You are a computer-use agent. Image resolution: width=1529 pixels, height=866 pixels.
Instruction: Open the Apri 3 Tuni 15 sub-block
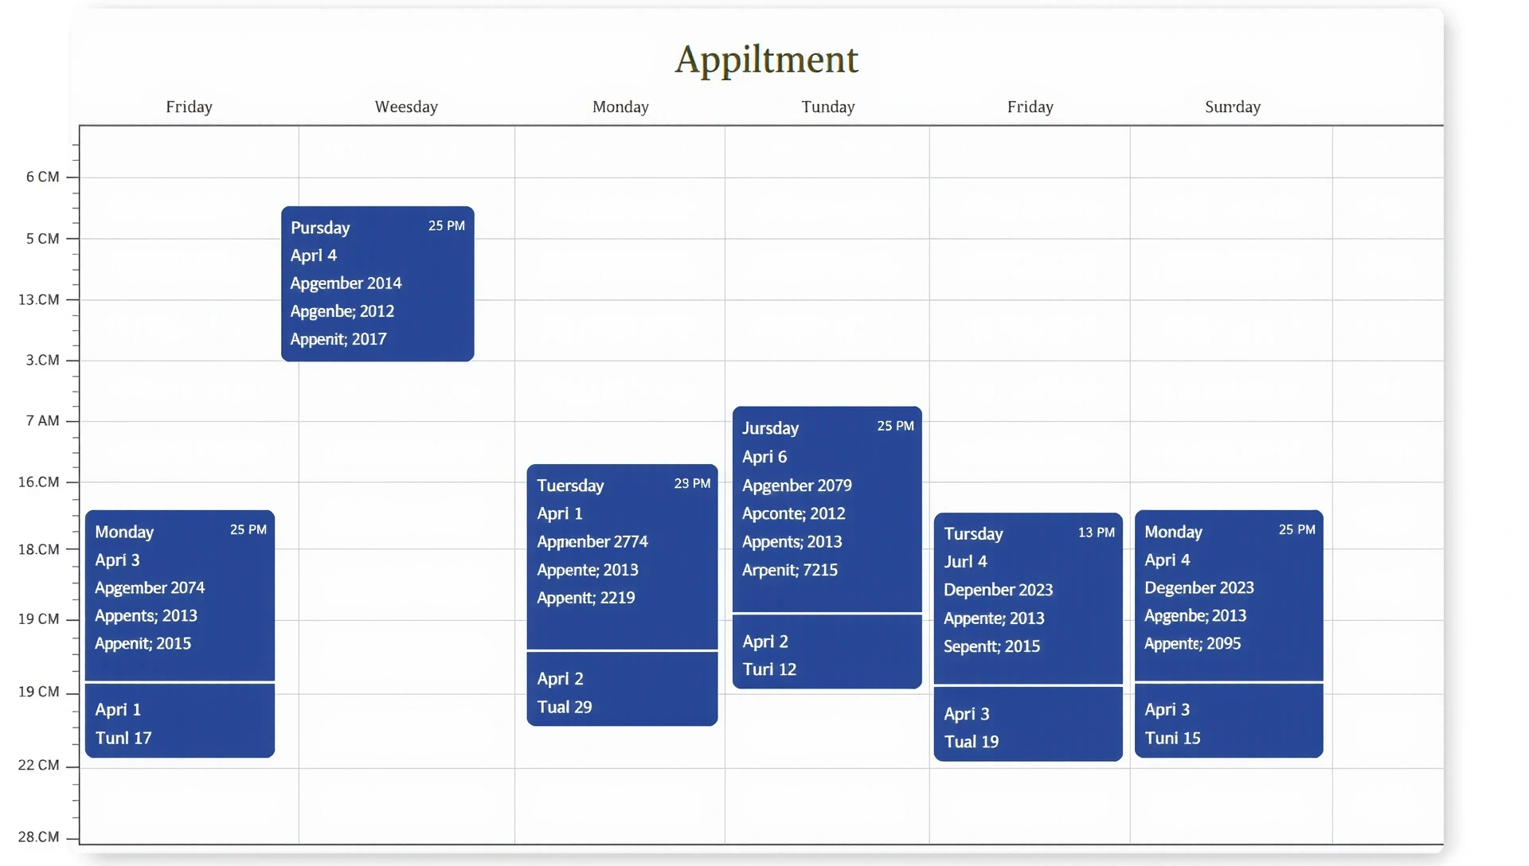click(1228, 722)
